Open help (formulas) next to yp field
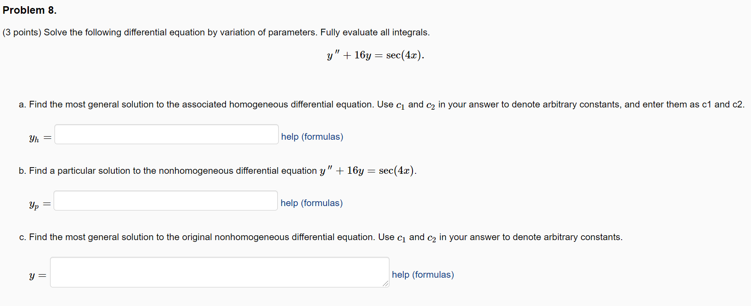 click(x=311, y=203)
